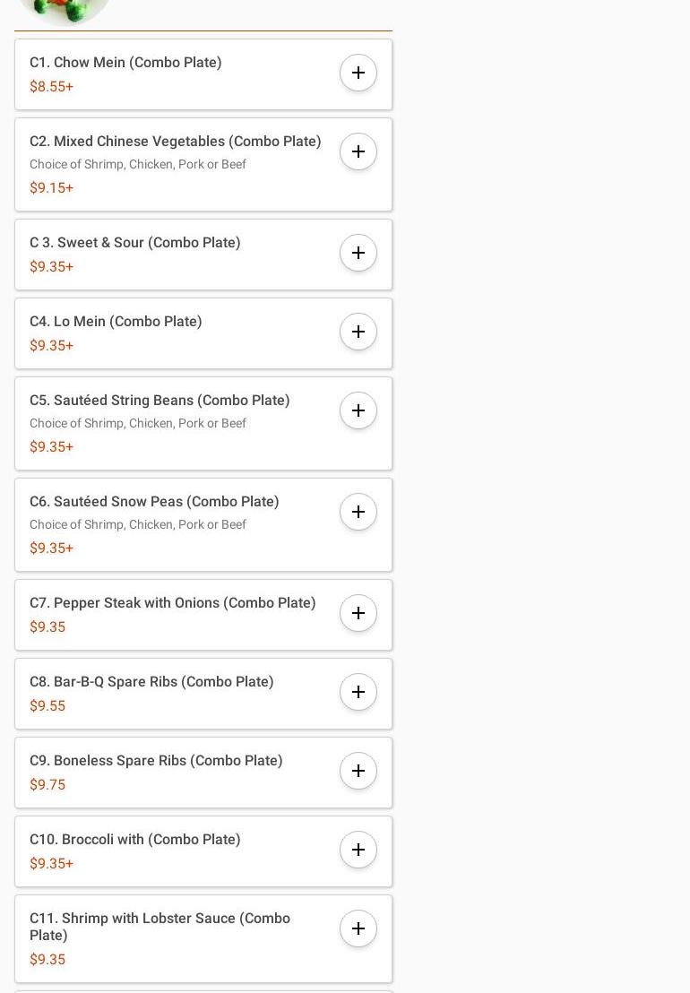
Task: Open C1 Chow Mein item title
Action: tap(125, 62)
